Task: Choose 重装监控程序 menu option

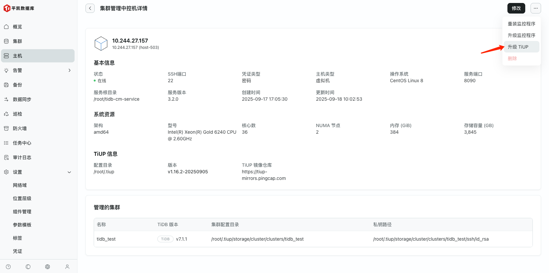Action: point(521,24)
